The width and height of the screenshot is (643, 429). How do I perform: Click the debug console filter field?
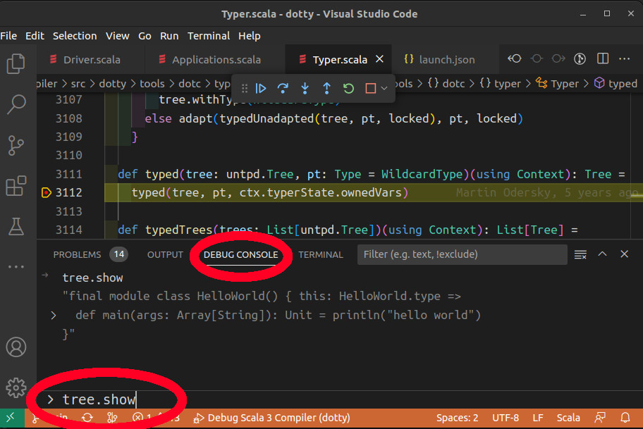pyautogui.click(x=462, y=254)
